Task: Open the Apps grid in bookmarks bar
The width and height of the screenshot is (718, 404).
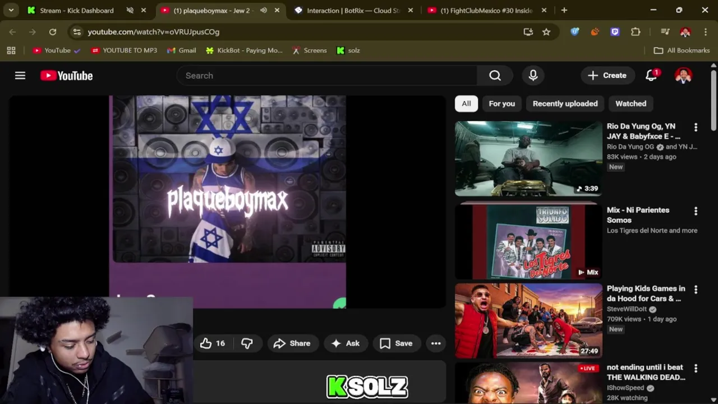Action: click(x=11, y=50)
